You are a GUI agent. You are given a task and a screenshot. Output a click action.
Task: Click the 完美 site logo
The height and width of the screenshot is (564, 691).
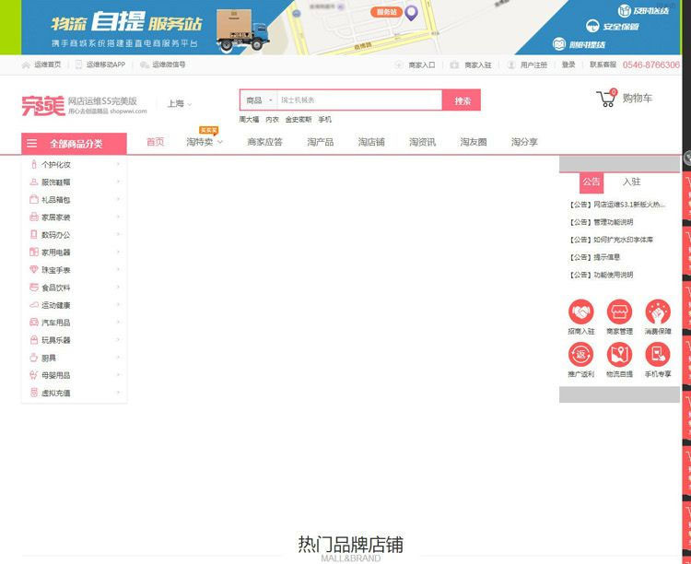pyautogui.click(x=43, y=106)
